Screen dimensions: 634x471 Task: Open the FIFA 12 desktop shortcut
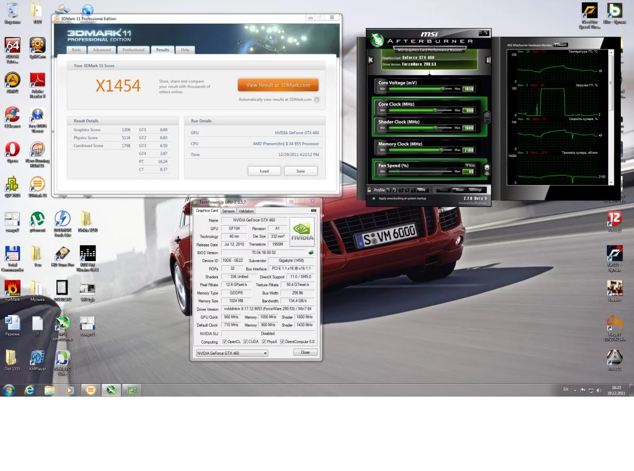(x=614, y=221)
